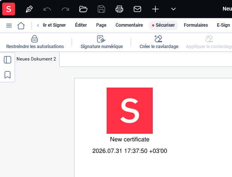Switch to the Éditer tab
This screenshot has width=232, height=177.
pyautogui.click(x=81, y=25)
